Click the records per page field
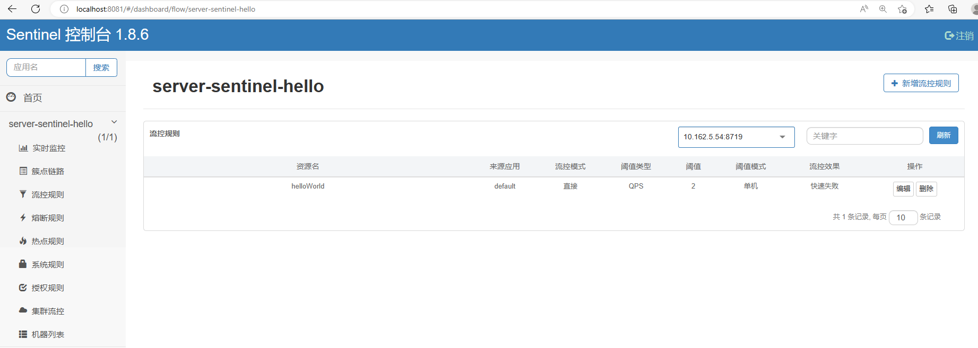 click(x=903, y=217)
